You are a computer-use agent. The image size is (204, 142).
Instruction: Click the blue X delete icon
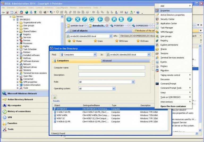coord(78,19)
